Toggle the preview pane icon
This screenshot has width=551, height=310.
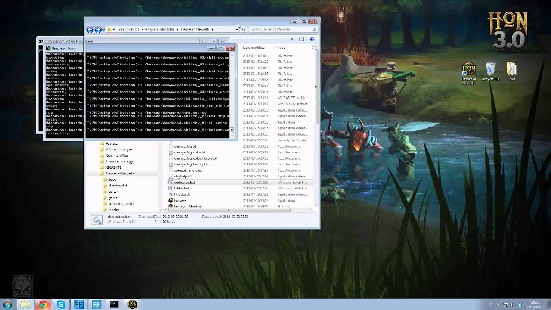301,39
